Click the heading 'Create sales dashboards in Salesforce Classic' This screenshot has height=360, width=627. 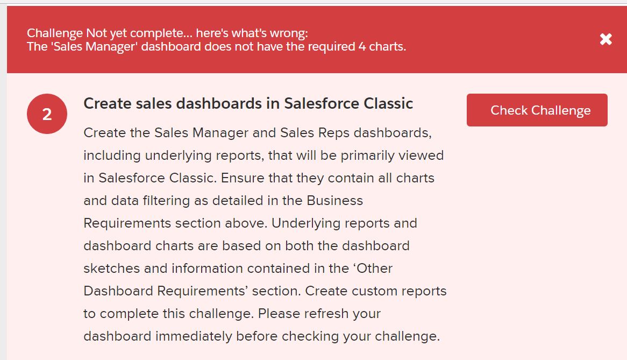click(x=248, y=103)
